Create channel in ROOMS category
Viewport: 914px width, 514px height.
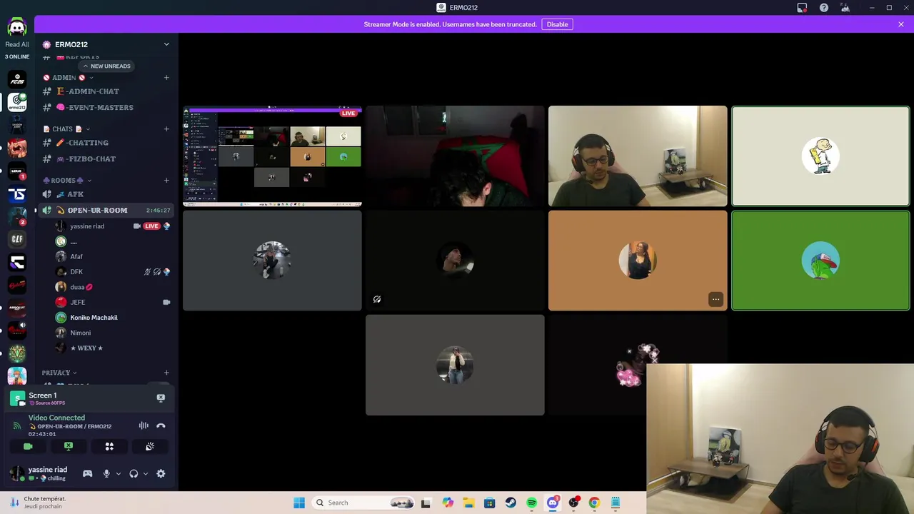[x=166, y=181]
